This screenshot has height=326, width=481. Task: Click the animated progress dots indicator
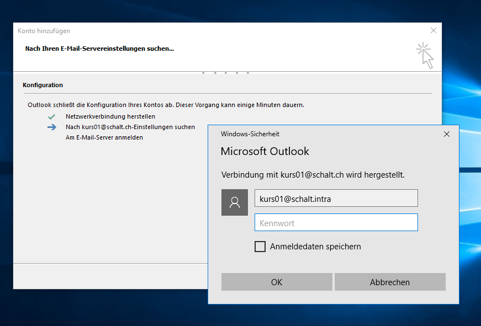tap(225, 73)
